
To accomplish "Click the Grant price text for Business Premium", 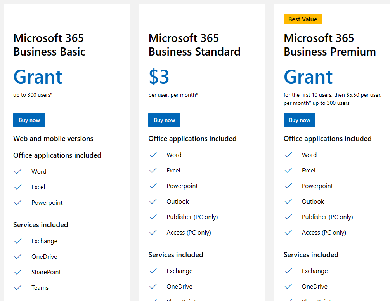I will pos(308,77).
